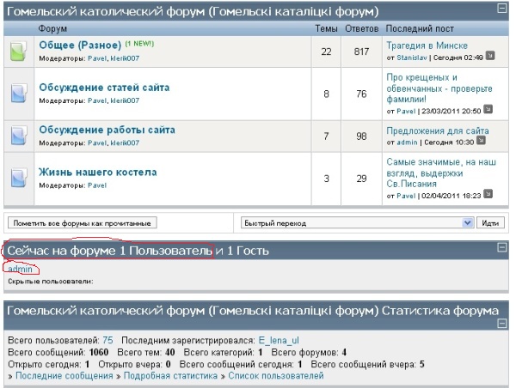The image size is (516, 388).
Task: Click the green folder icon for Общее (Разное)
Action: coord(19,52)
